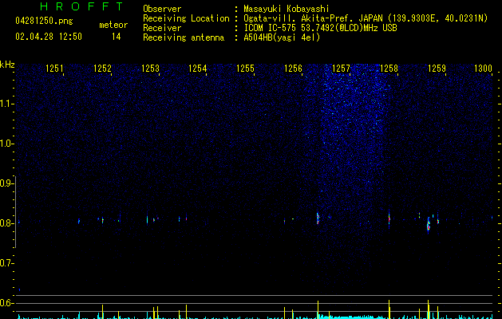Click the meteor count value 14
The height and width of the screenshot is (319, 502).
pyautogui.click(x=117, y=37)
